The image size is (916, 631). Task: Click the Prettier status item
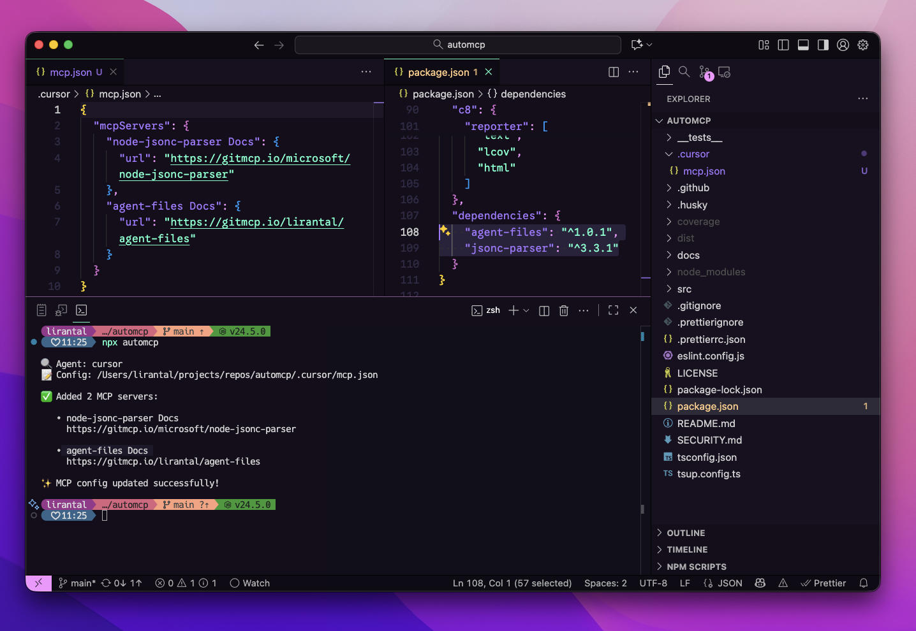pos(824,583)
